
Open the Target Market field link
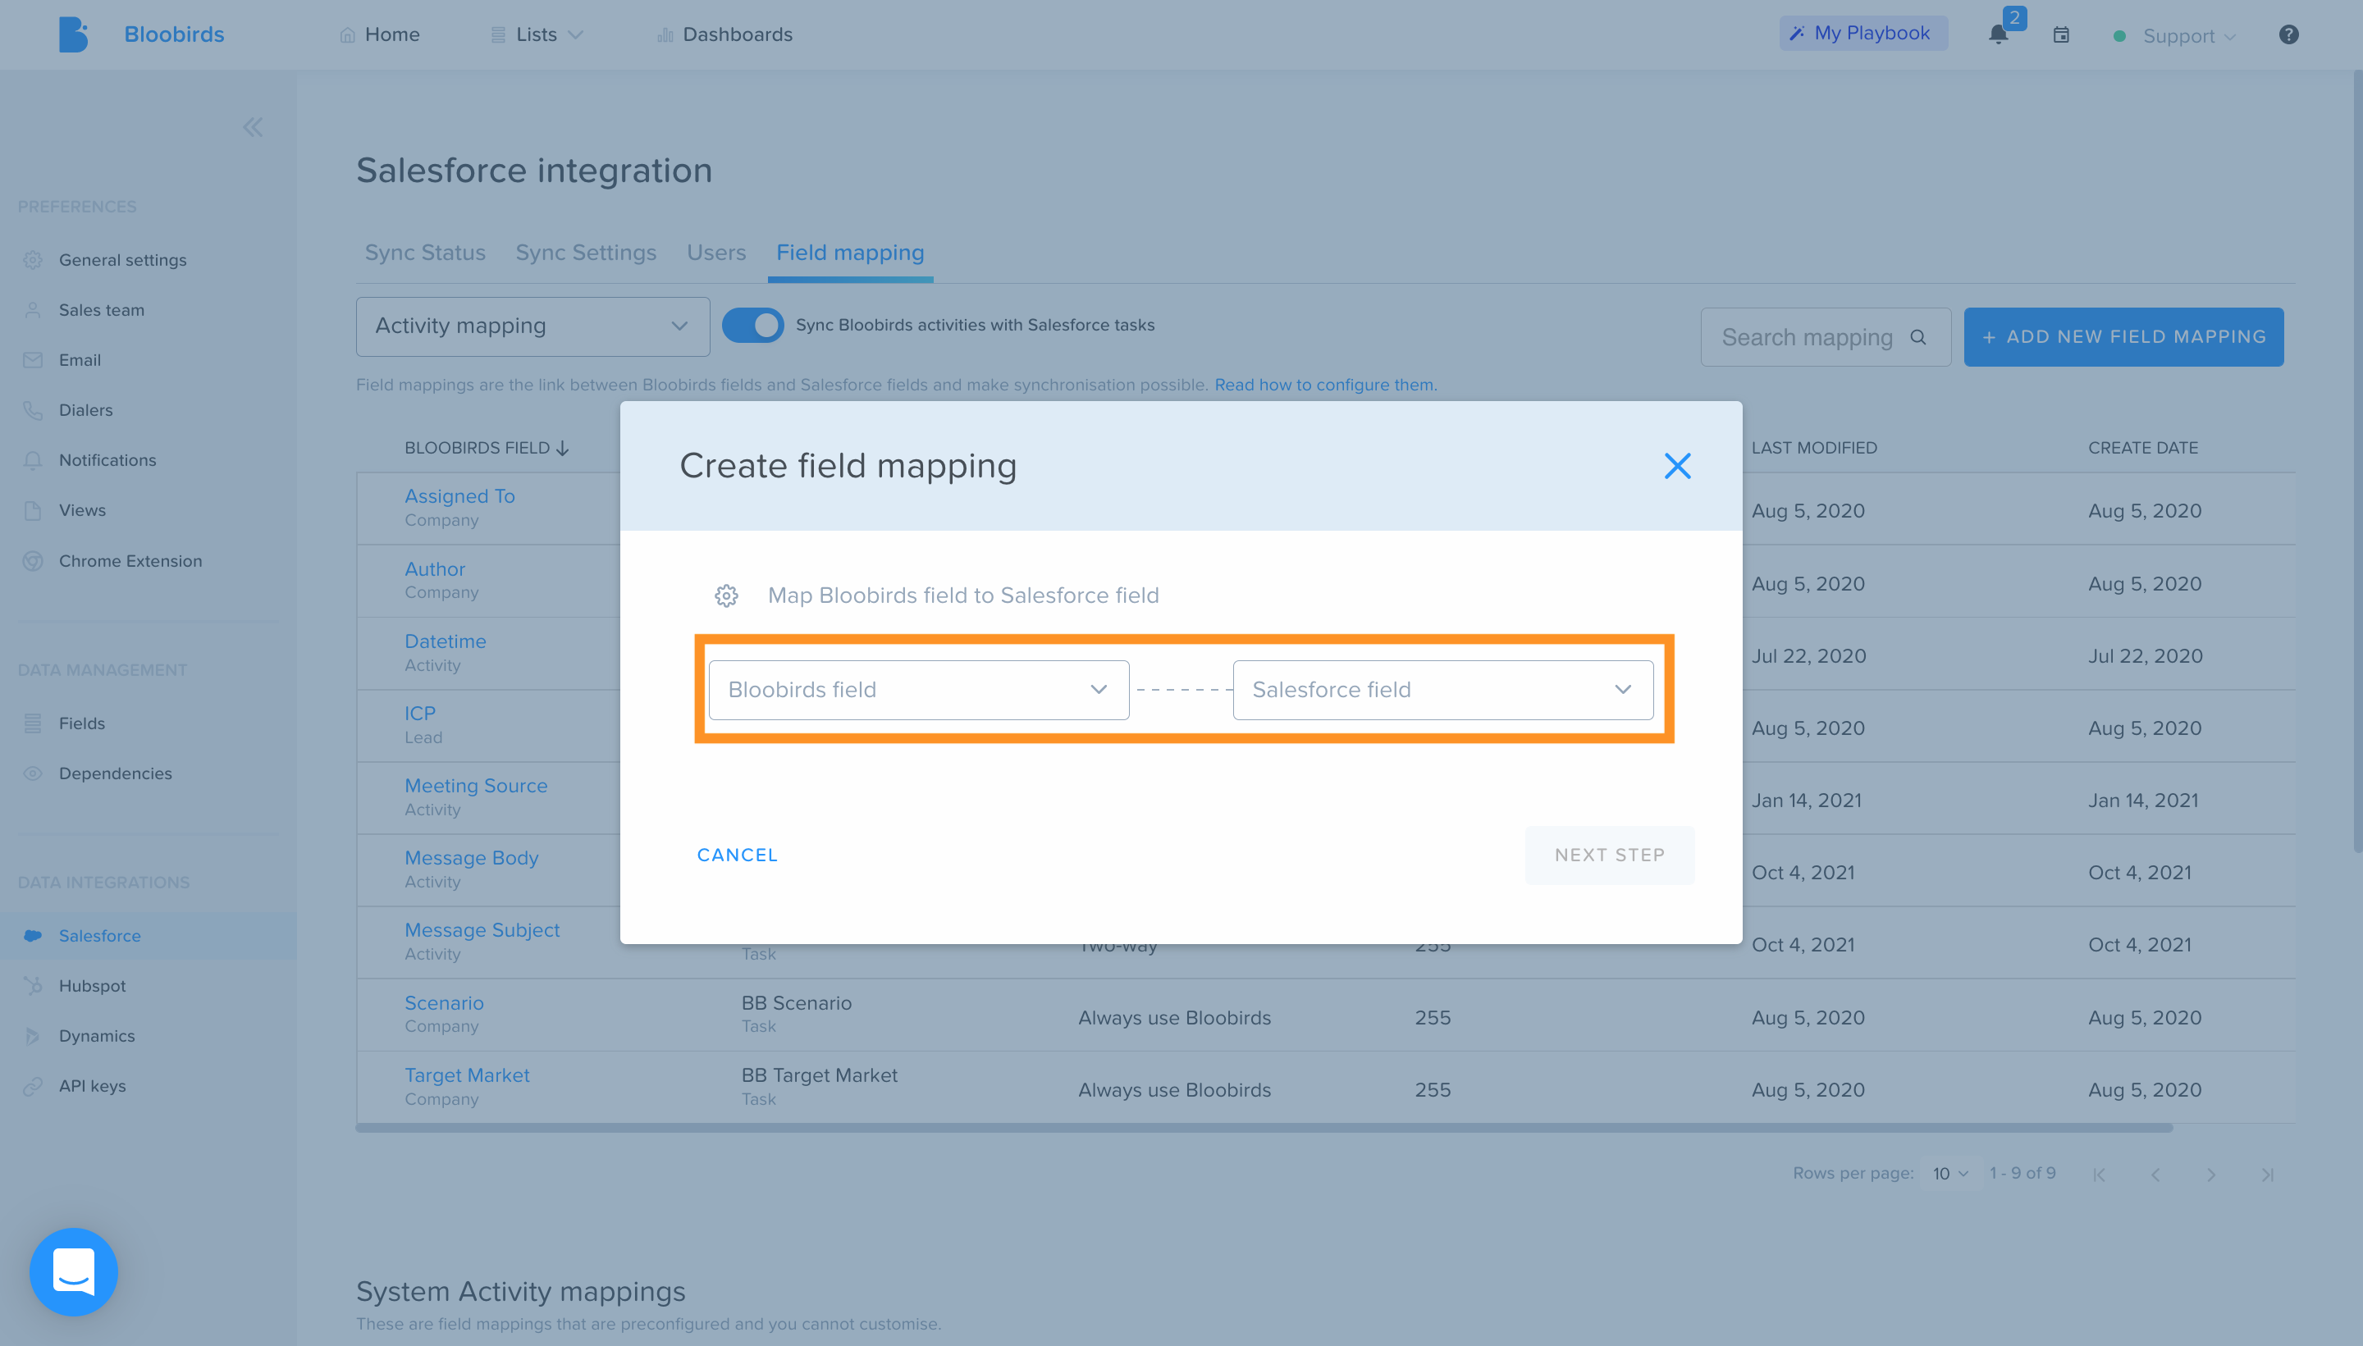[467, 1075]
